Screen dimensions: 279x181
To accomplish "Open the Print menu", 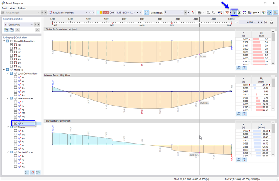I will (x=4, y=8).
